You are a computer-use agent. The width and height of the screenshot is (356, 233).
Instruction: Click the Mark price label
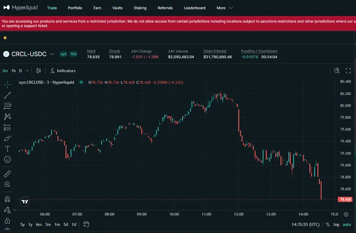(91, 51)
